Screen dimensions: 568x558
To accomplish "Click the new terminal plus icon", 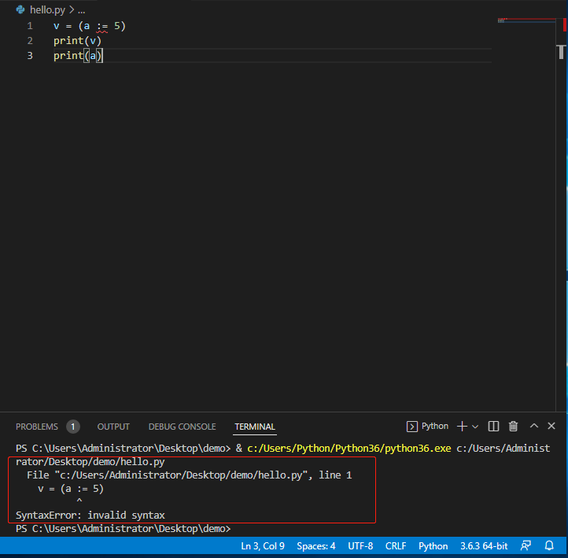I will tap(462, 427).
